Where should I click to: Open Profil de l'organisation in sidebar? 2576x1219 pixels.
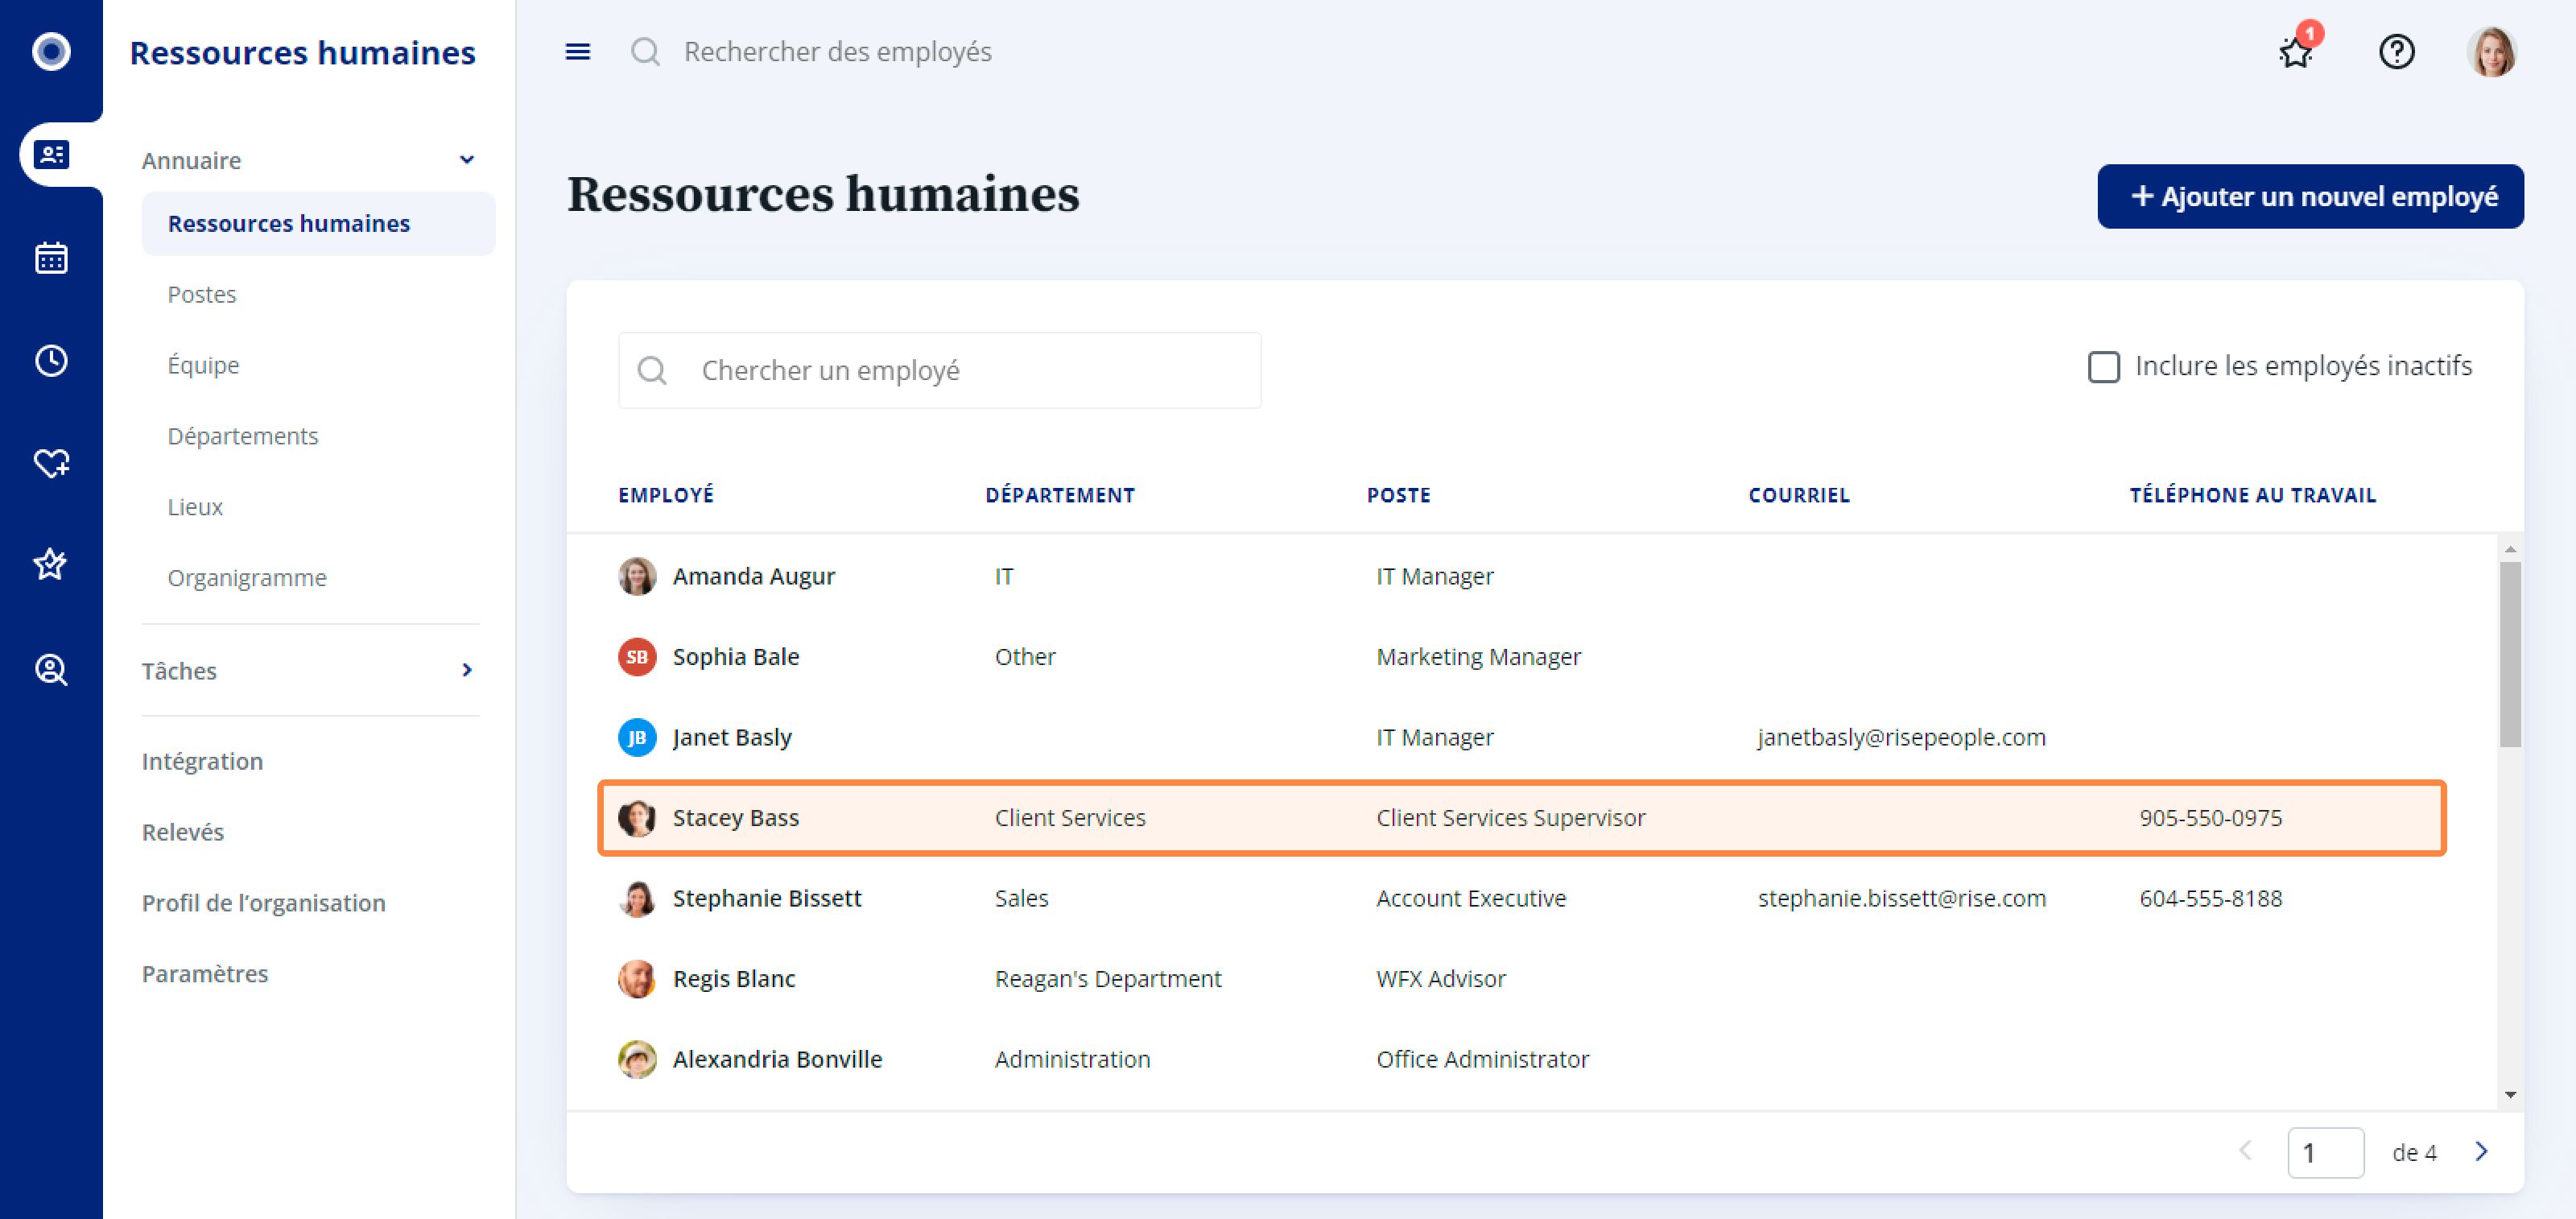pyautogui.click(x=264, y=903)
